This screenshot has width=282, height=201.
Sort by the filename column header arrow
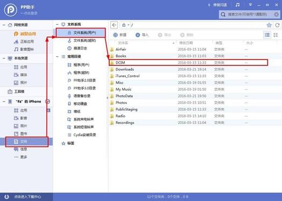pos(173,43)
